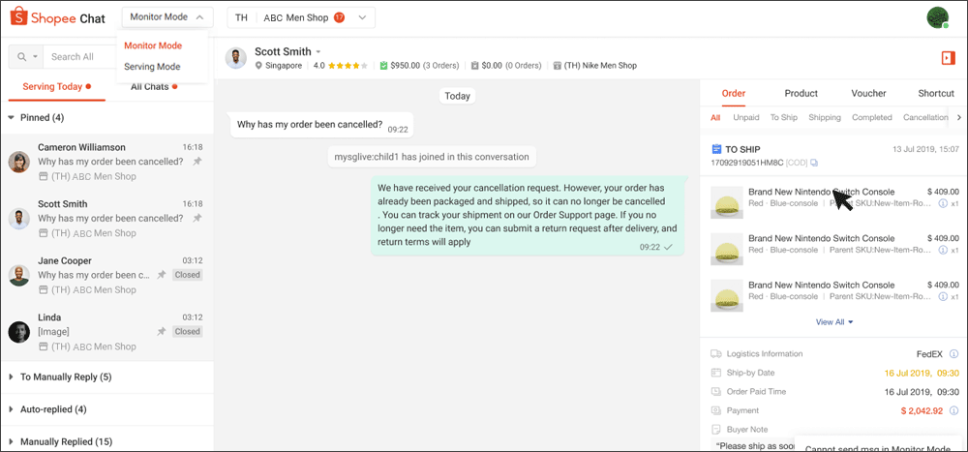Image resolution: width=968 pixels, height=452 pixels.
Task: Click Scott Smith's shop icon in list
Action: tap(44, 233)
